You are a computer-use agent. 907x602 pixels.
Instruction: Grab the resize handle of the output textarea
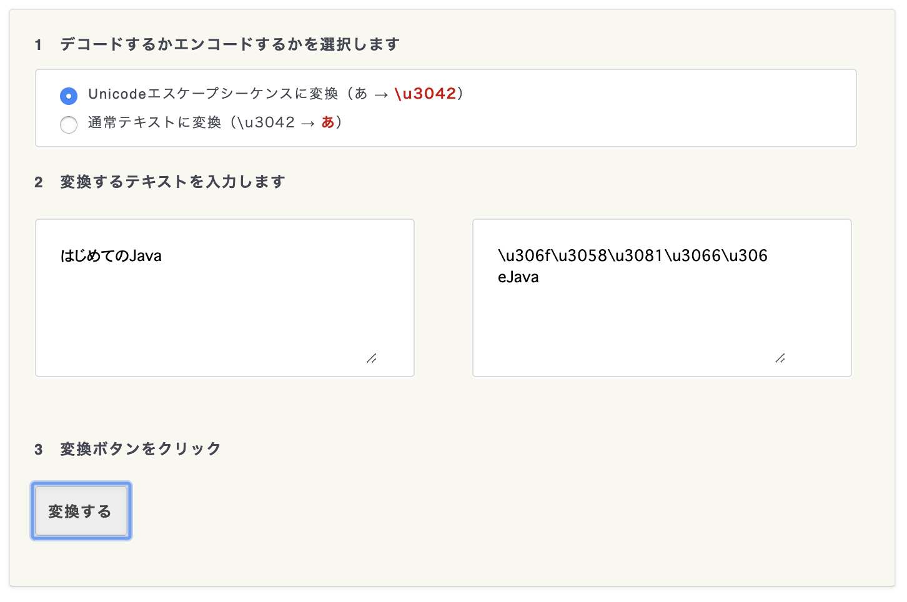coord(780,358)
